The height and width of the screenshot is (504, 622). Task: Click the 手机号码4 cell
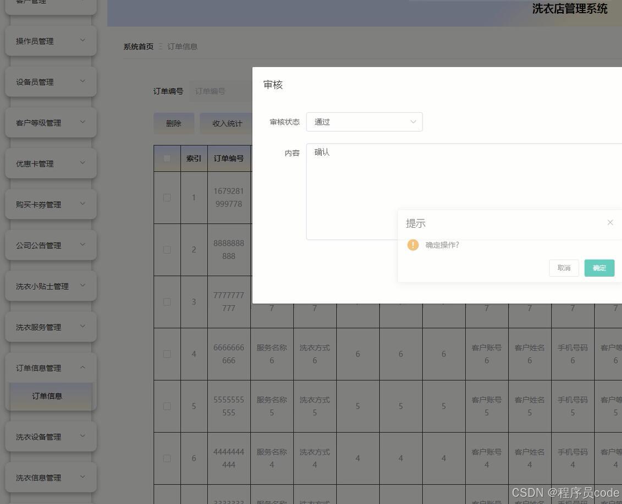(x=573, y=458)
